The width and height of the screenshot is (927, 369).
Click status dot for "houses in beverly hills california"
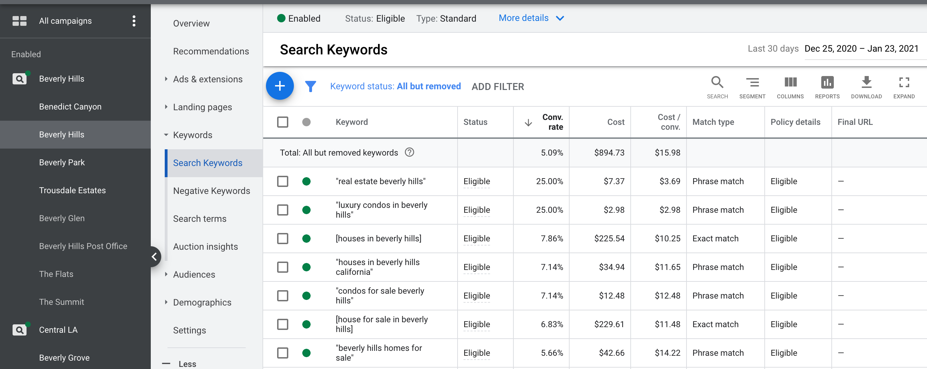coord(306,267)
